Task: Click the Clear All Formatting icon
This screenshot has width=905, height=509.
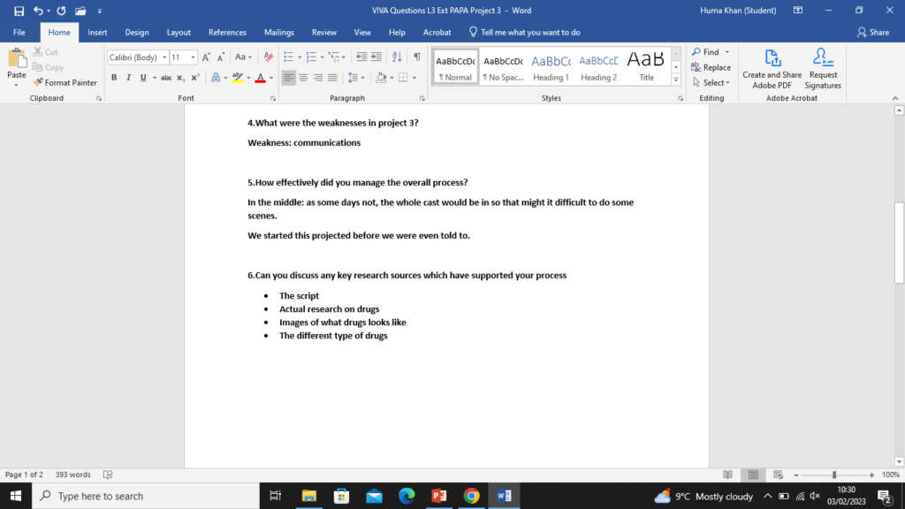Action: (269, 57)
